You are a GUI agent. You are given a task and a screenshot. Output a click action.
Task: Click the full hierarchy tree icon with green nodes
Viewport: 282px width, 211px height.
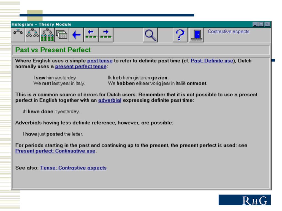click(47, 35)
